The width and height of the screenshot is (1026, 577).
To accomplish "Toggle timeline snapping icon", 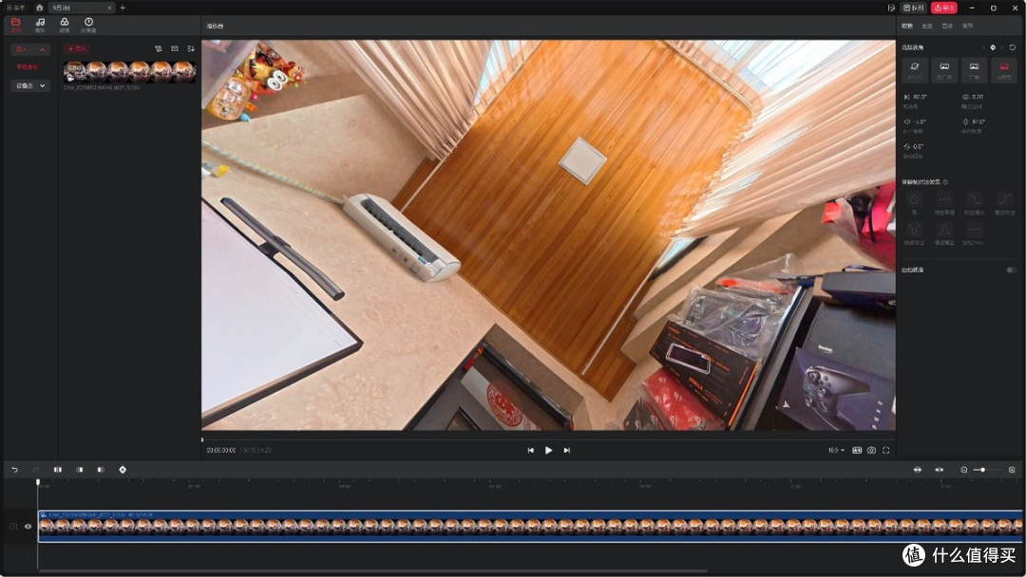I will [x=939, y=470].
